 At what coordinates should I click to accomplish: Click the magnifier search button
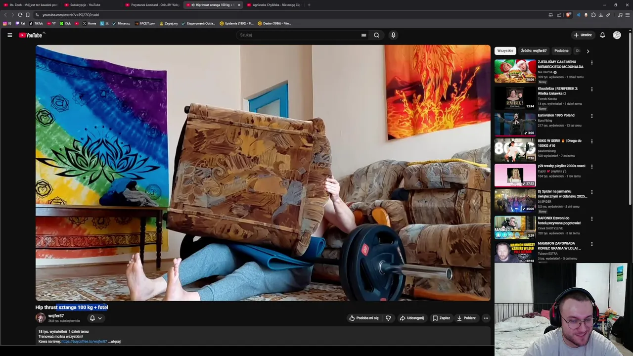(x=376, y=35)
